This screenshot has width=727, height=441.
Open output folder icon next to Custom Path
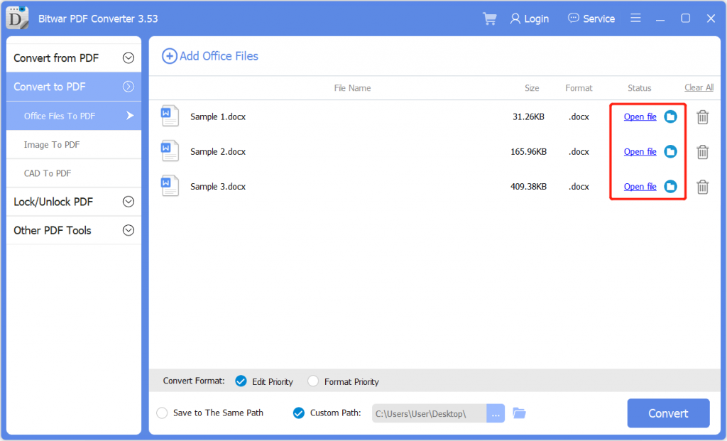point(519,413)
